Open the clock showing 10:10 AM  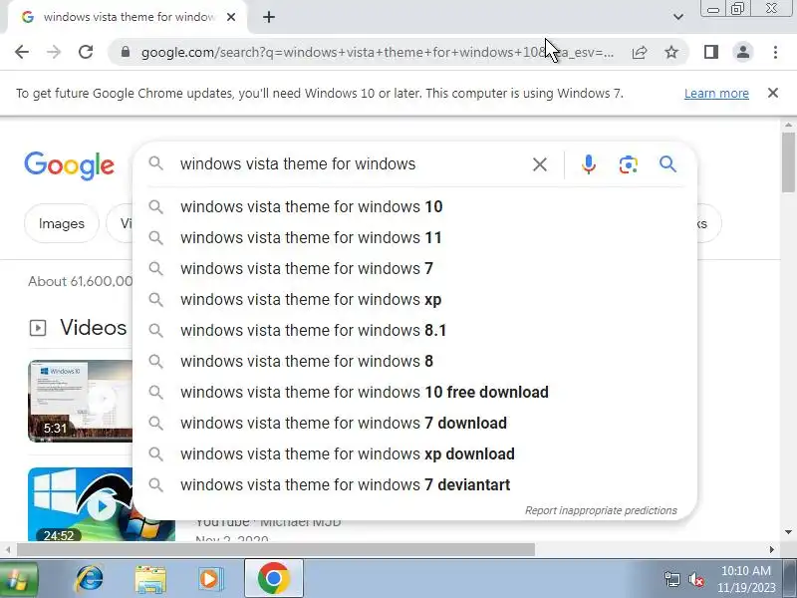pos(746,579)
